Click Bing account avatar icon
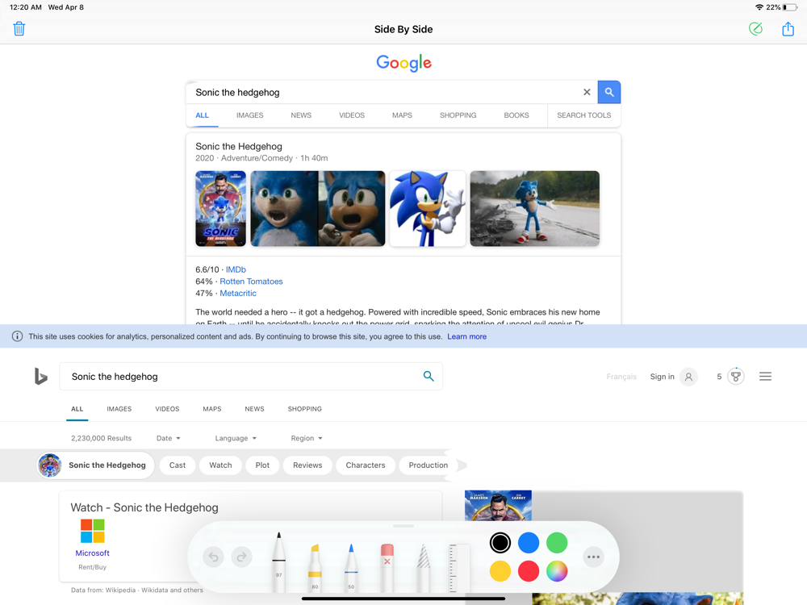Screen dimensions: 807x605 point(688,377)
